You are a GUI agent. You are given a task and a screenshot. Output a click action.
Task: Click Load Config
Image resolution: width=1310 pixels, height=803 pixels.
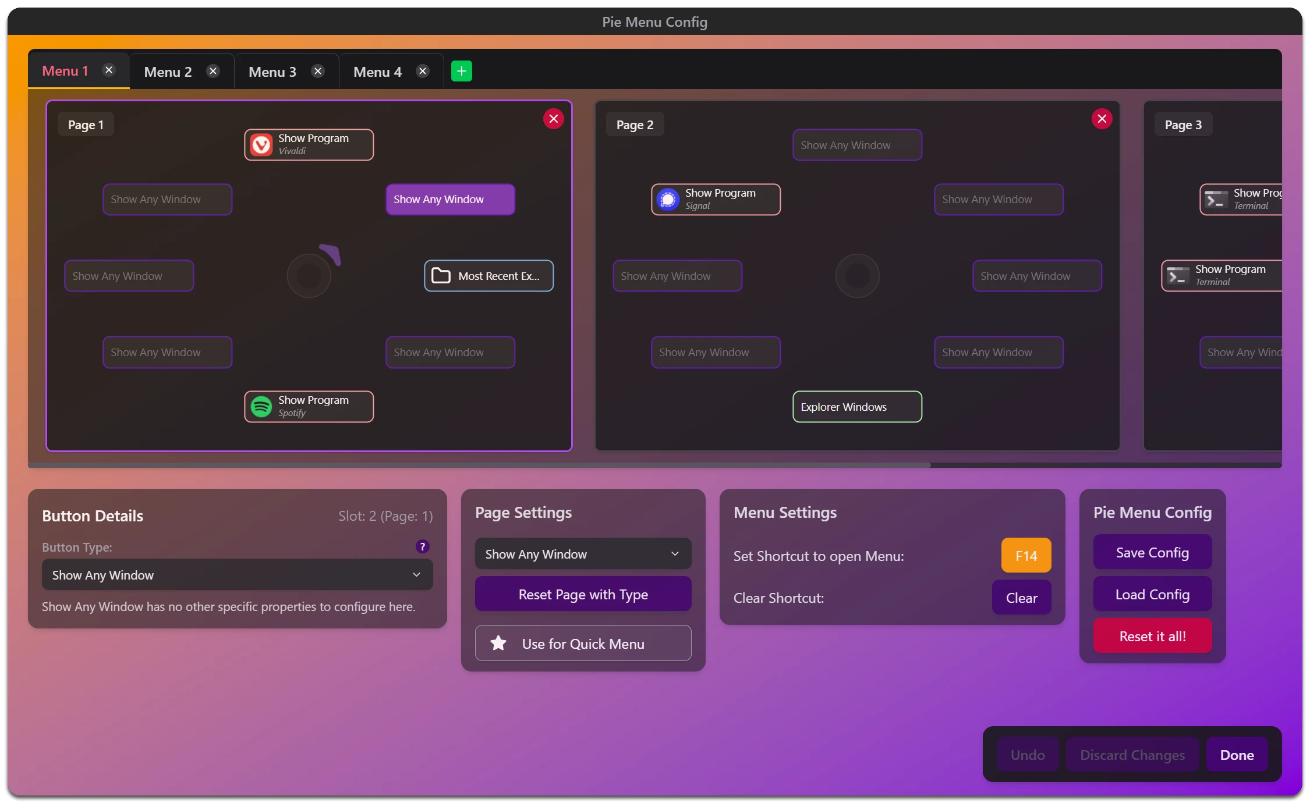click(x=1152, y=594)
